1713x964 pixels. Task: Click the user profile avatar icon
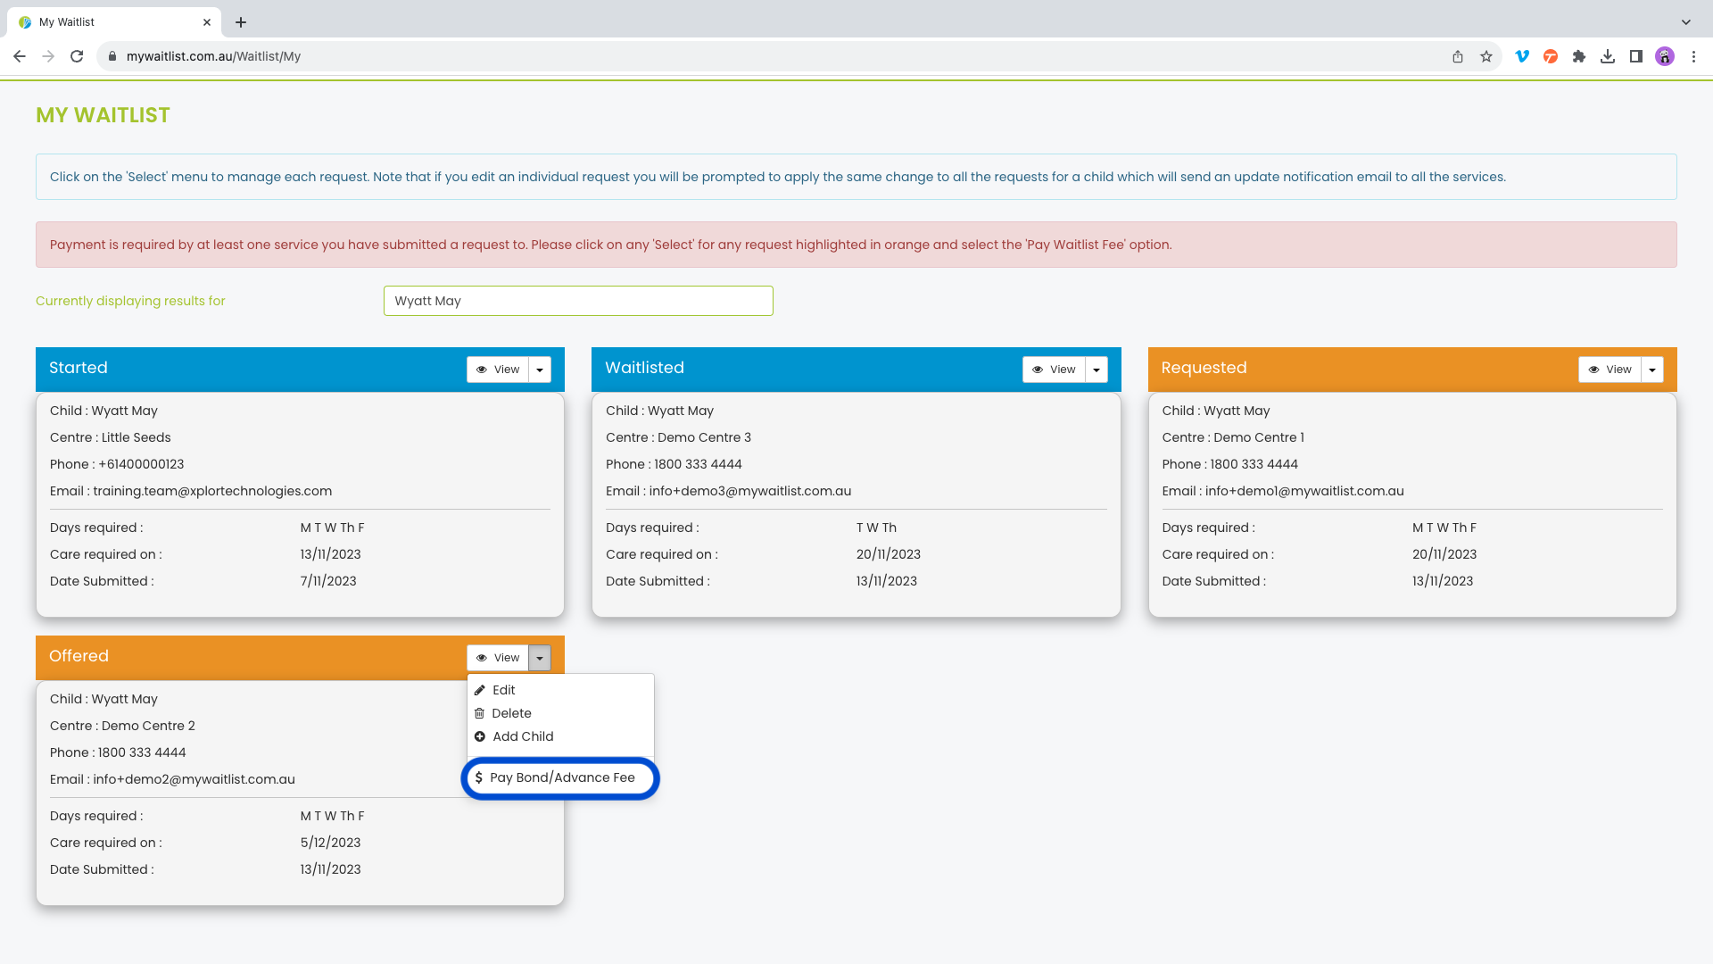tap(1665, 56)
